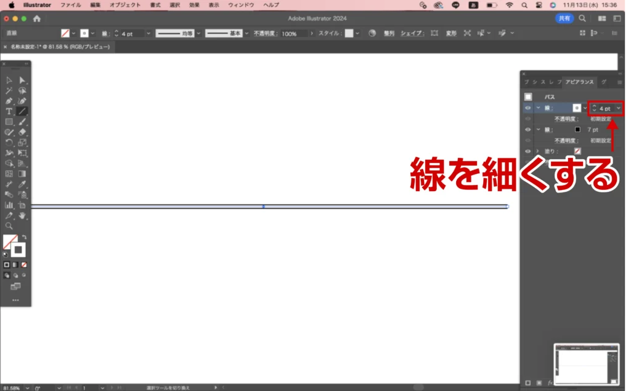
Task: Click the black color swatch of the 7 pt stroke
Action: (x=577, y=130)
